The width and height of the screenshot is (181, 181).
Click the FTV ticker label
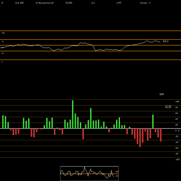click(119, 3)
